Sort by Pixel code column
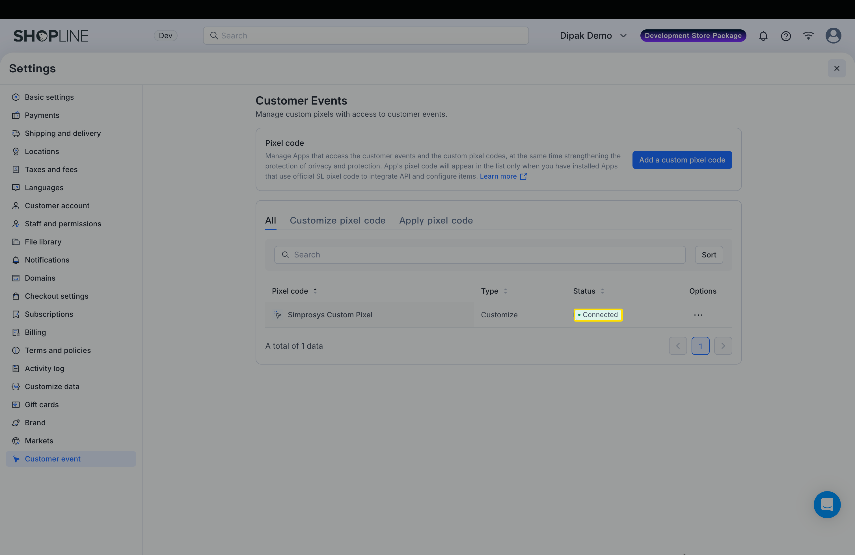855x555 pixels. (315, 291)
